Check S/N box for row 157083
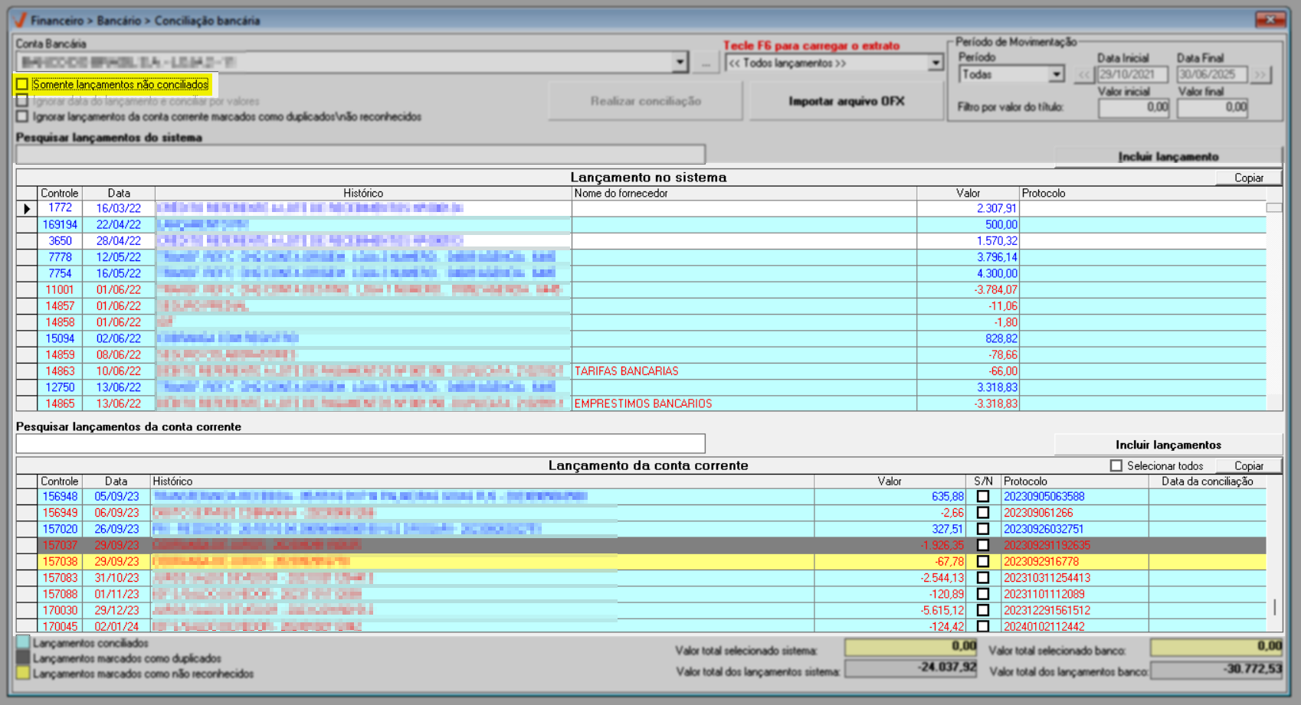 click(x=983, y=578)
